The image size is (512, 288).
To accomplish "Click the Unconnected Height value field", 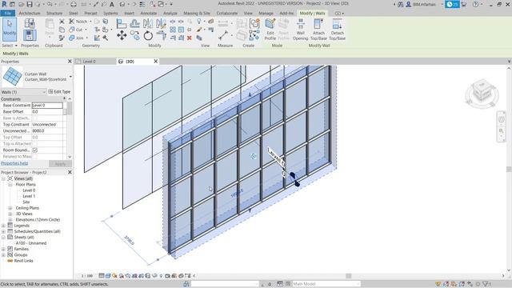I will pos(47,131).
